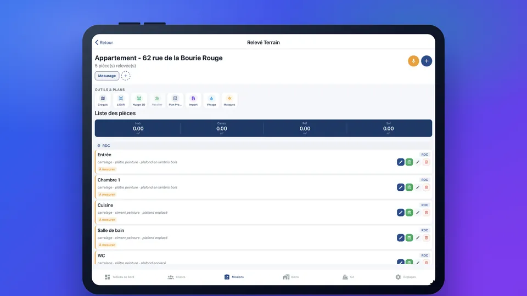Go back with the Retour button
The width and height of the screenshot is (527, 296).
pos(104,43)
